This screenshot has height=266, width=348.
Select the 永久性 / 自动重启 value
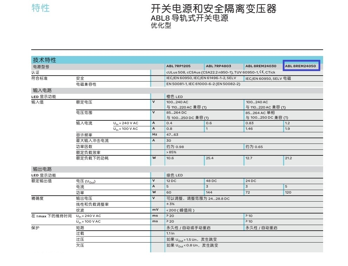[x=261, y=228]
